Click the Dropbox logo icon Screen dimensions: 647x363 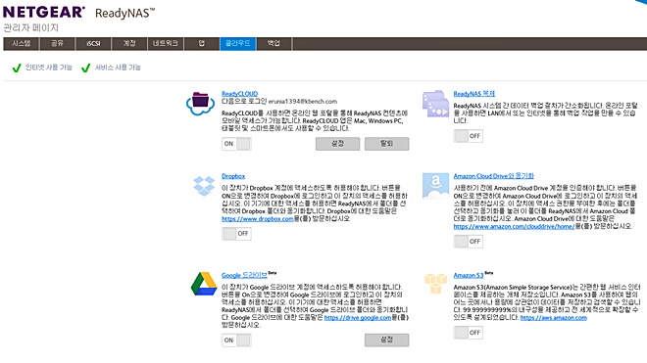(204, 186)
